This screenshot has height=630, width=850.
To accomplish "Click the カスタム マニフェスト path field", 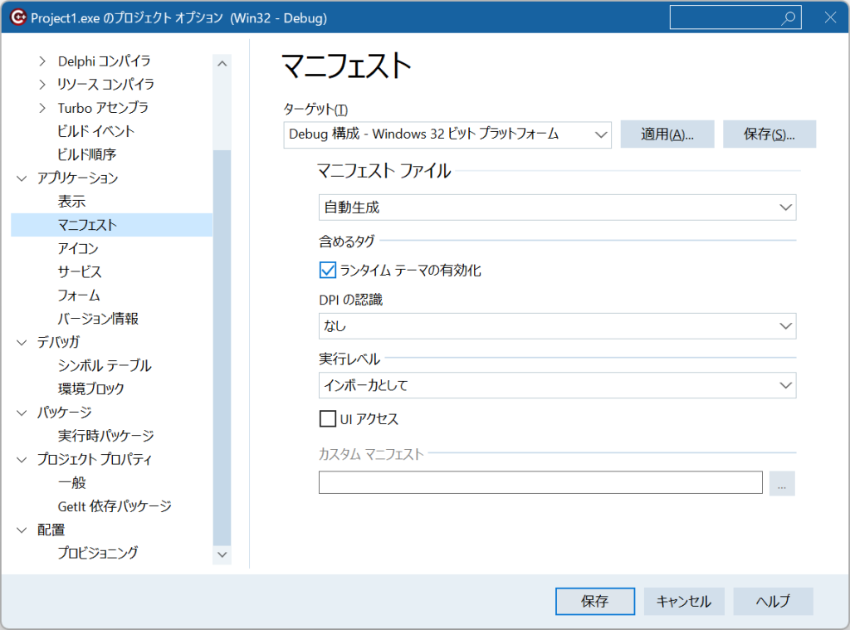I will pos(540,482).
